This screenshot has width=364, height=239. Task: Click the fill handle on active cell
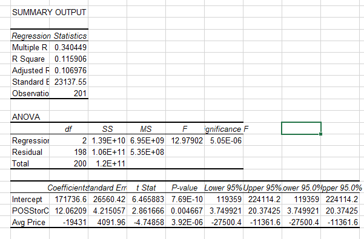click(321, 134)
